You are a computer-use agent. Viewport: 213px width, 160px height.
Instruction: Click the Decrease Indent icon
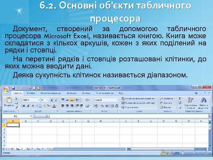point(77,106)
